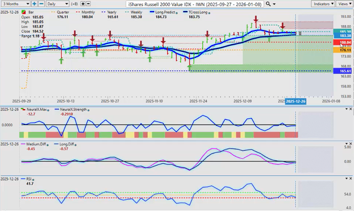The width and height of the screenshot is (354, 211).
Task: Click the blue minus zoom-out time range button
Action: [x=41, y=4]
